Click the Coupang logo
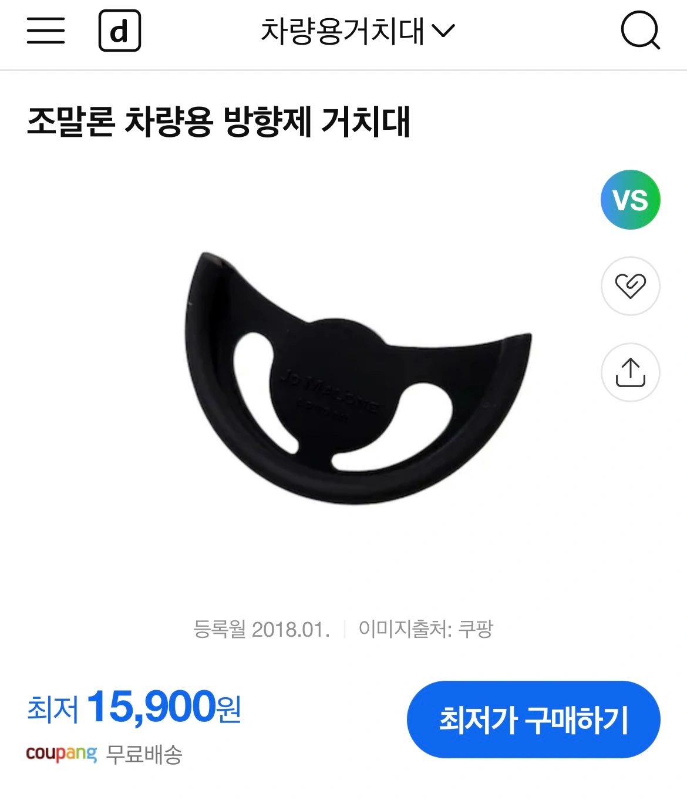The height and width of the screenshot is (800, 687). [61, 754]
